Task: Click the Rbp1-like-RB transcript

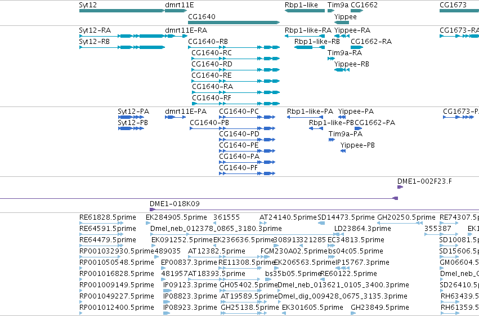Action: (310, 47)
